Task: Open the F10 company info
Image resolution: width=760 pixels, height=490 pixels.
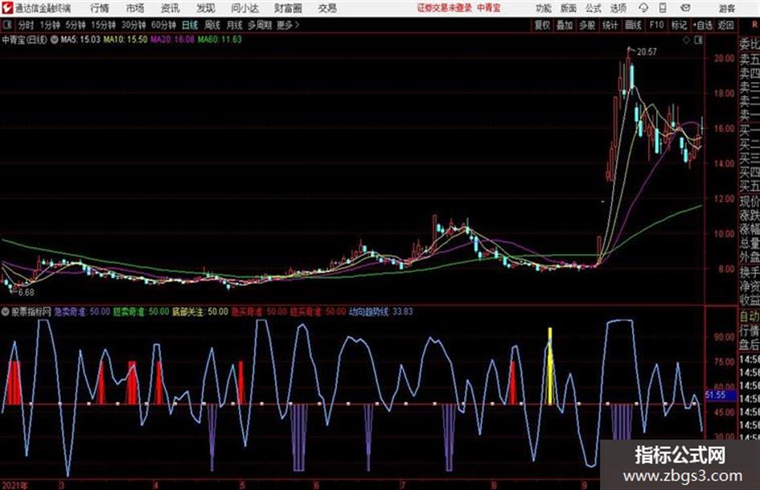Action: point(656,25)
